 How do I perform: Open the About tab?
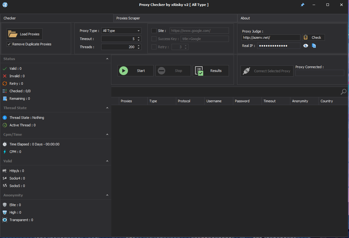[245, 18]
